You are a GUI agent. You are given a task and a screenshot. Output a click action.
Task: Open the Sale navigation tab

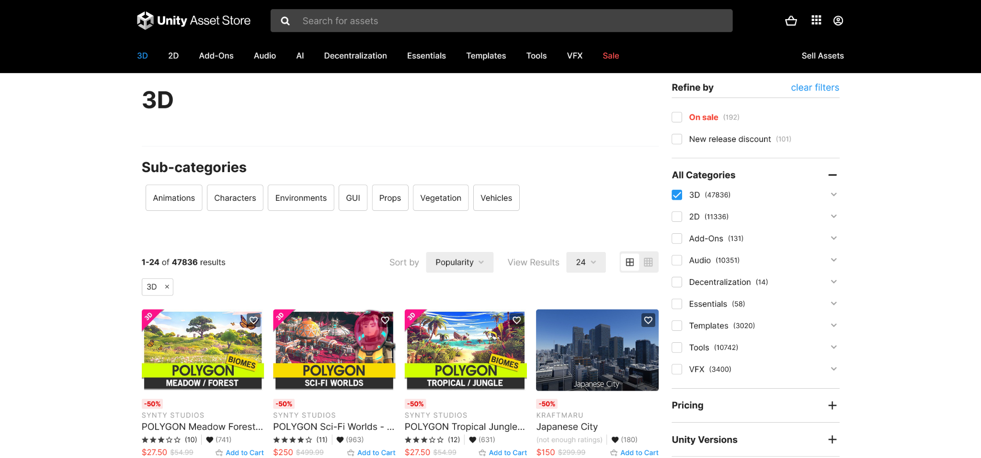[611, 56]
